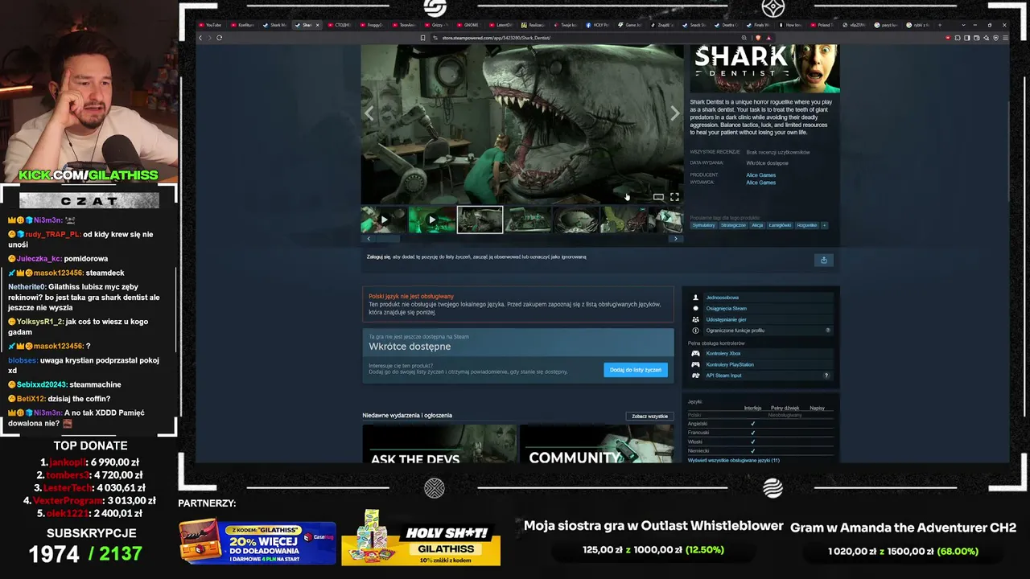
Task: Reload the page with the browser refresh icon
Action: (x=219, y=38)
